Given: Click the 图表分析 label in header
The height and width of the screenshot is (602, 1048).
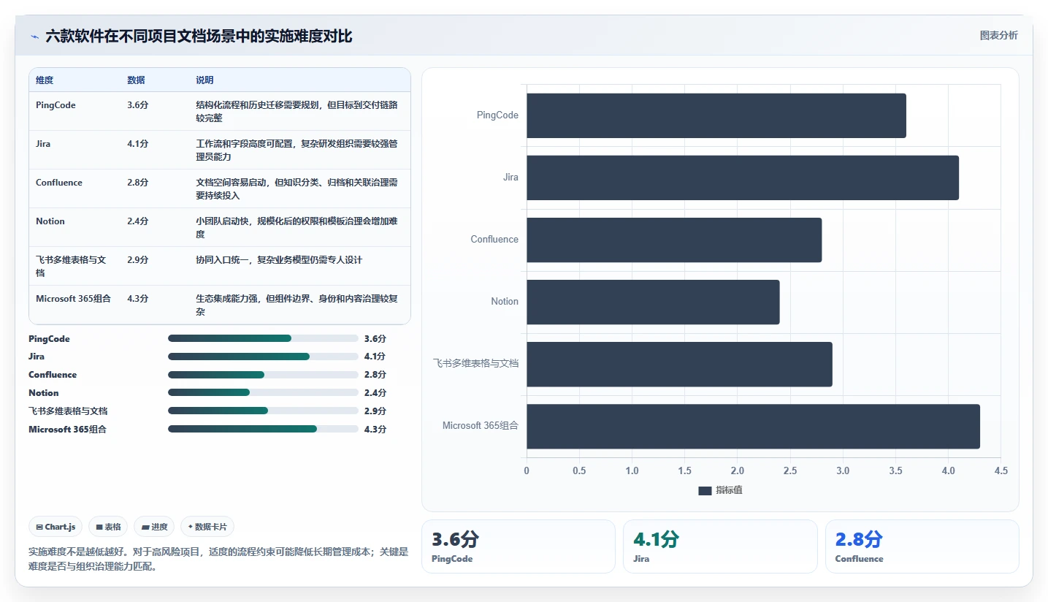Looking at the screenshot, I should tap(998, 35).
